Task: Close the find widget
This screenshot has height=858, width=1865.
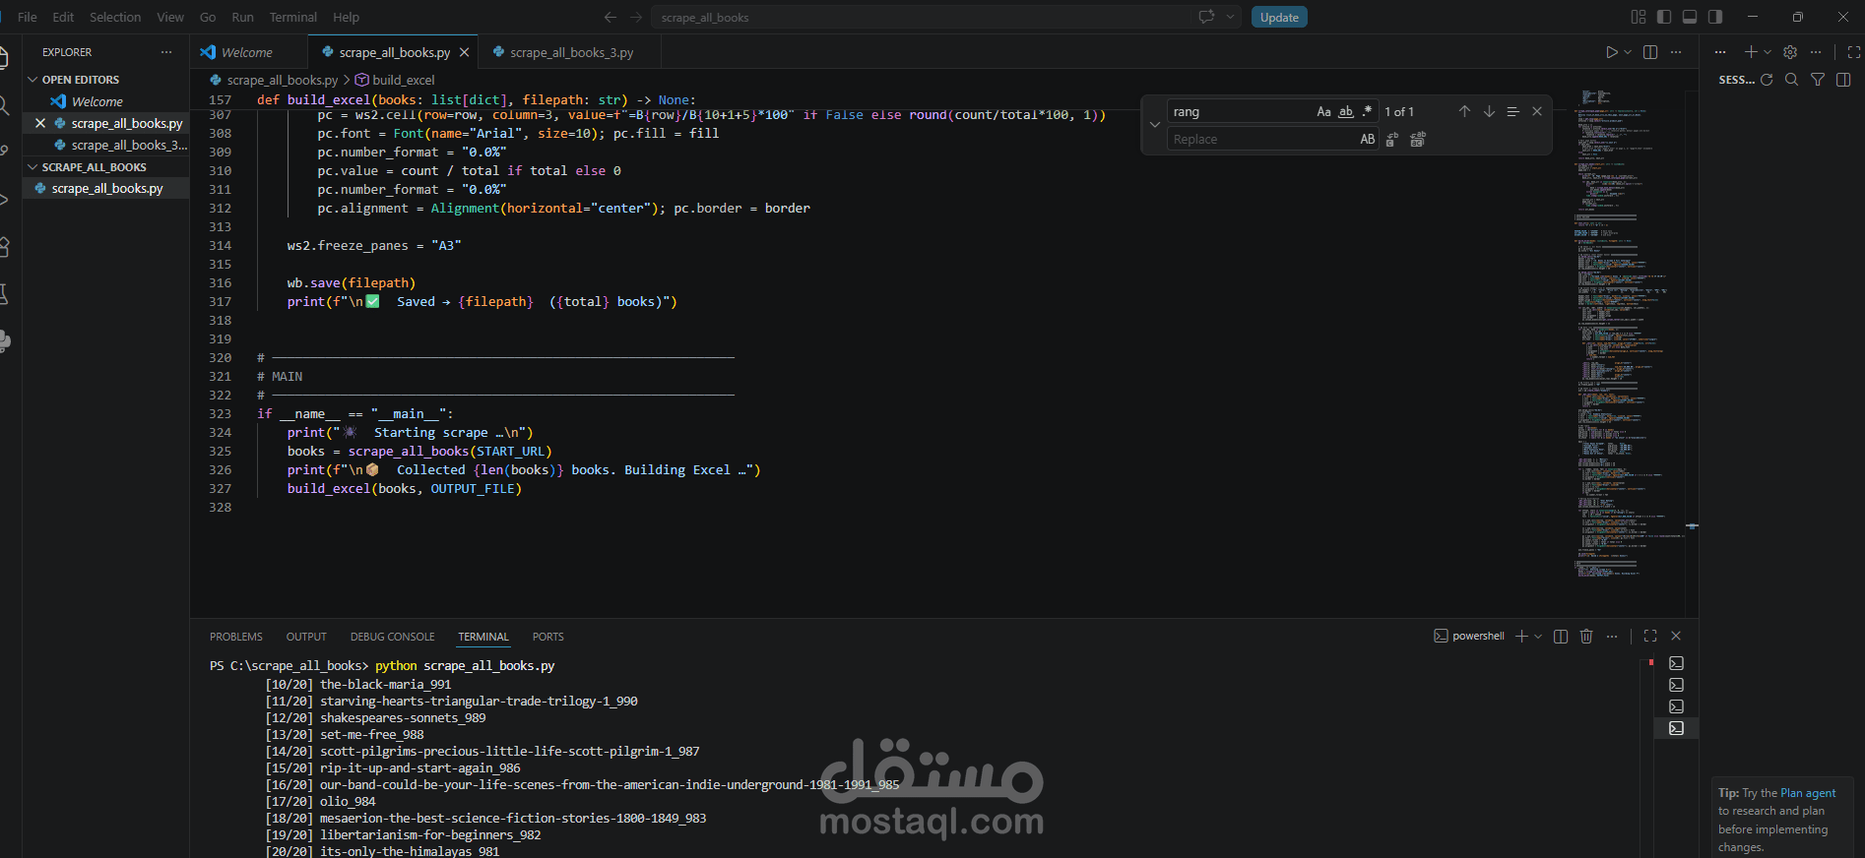Action: (x=1537, y=111)
